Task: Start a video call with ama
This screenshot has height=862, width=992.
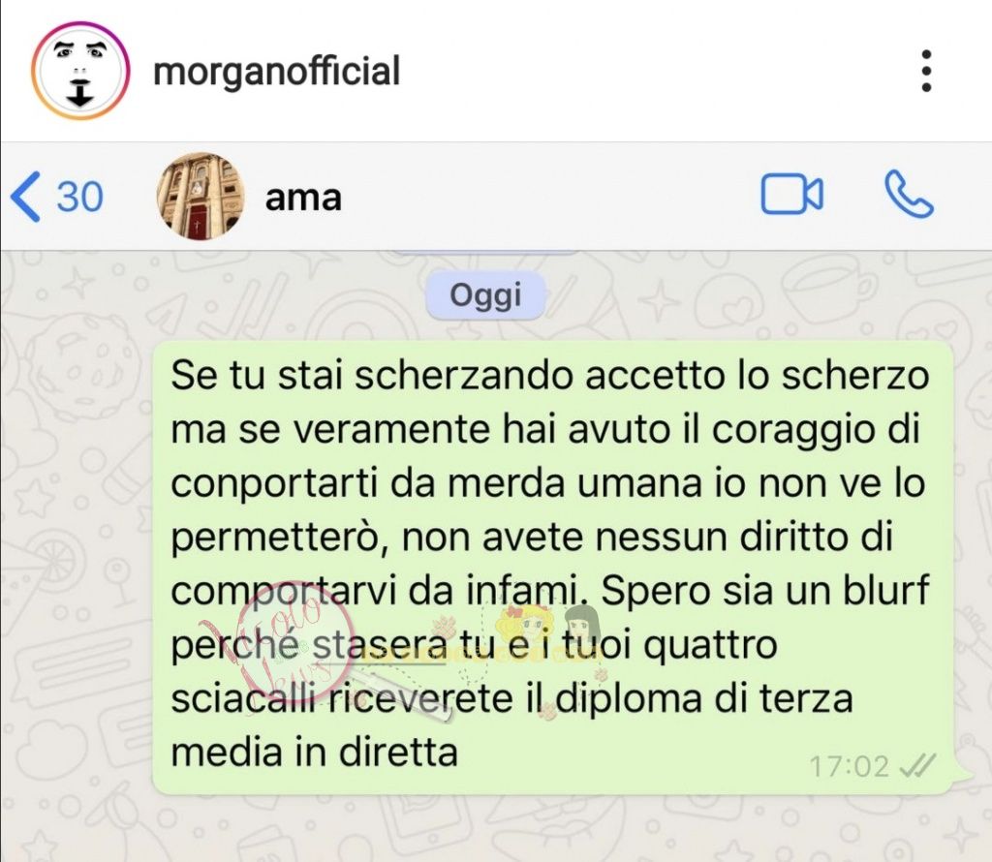Action: pos(792,194)
